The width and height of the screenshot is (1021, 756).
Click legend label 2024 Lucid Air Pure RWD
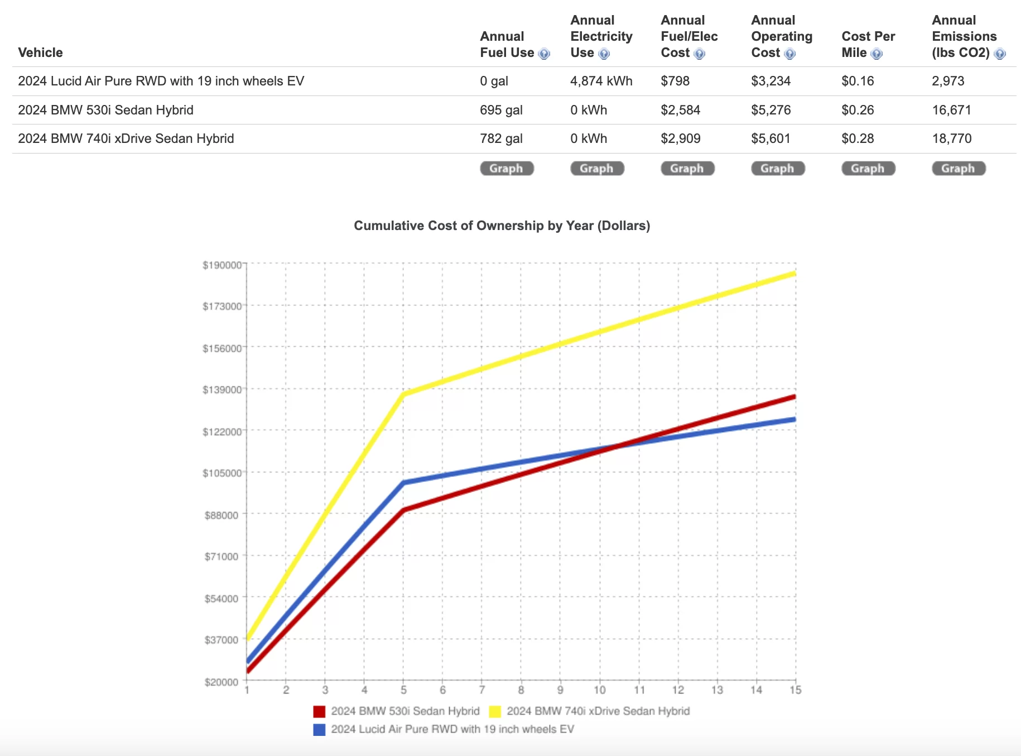[x=452, y=729]
